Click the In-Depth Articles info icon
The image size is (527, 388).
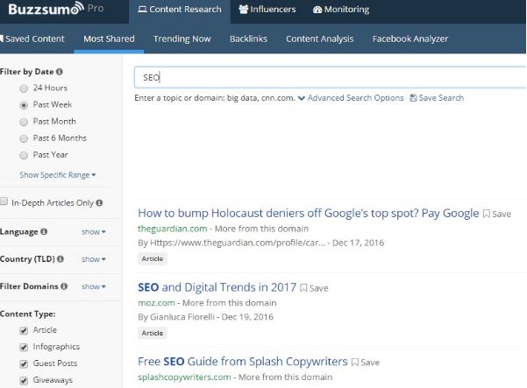coord(99,202)
